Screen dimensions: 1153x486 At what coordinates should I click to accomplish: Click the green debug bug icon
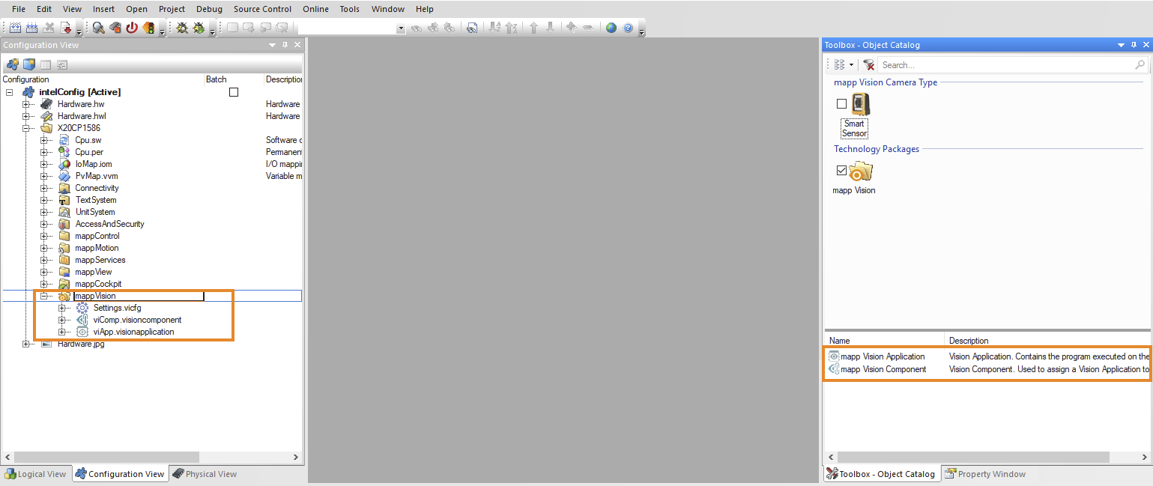[x=199, y=28]
